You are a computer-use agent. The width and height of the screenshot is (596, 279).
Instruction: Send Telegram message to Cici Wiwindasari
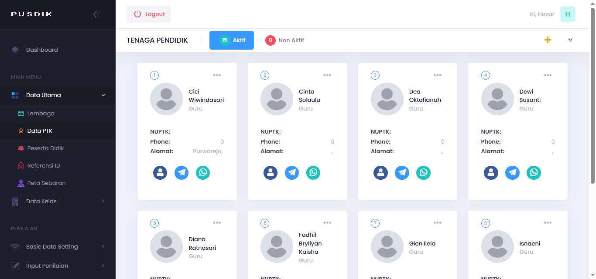click(x=182, y=173)
